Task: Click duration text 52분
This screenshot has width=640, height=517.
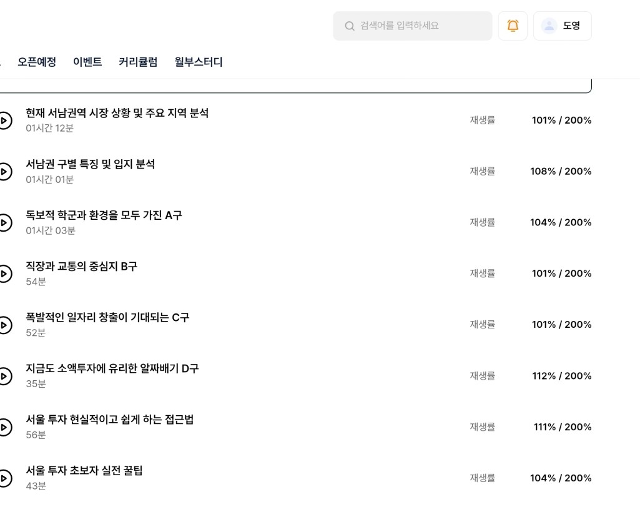Action: coord(36,333)
